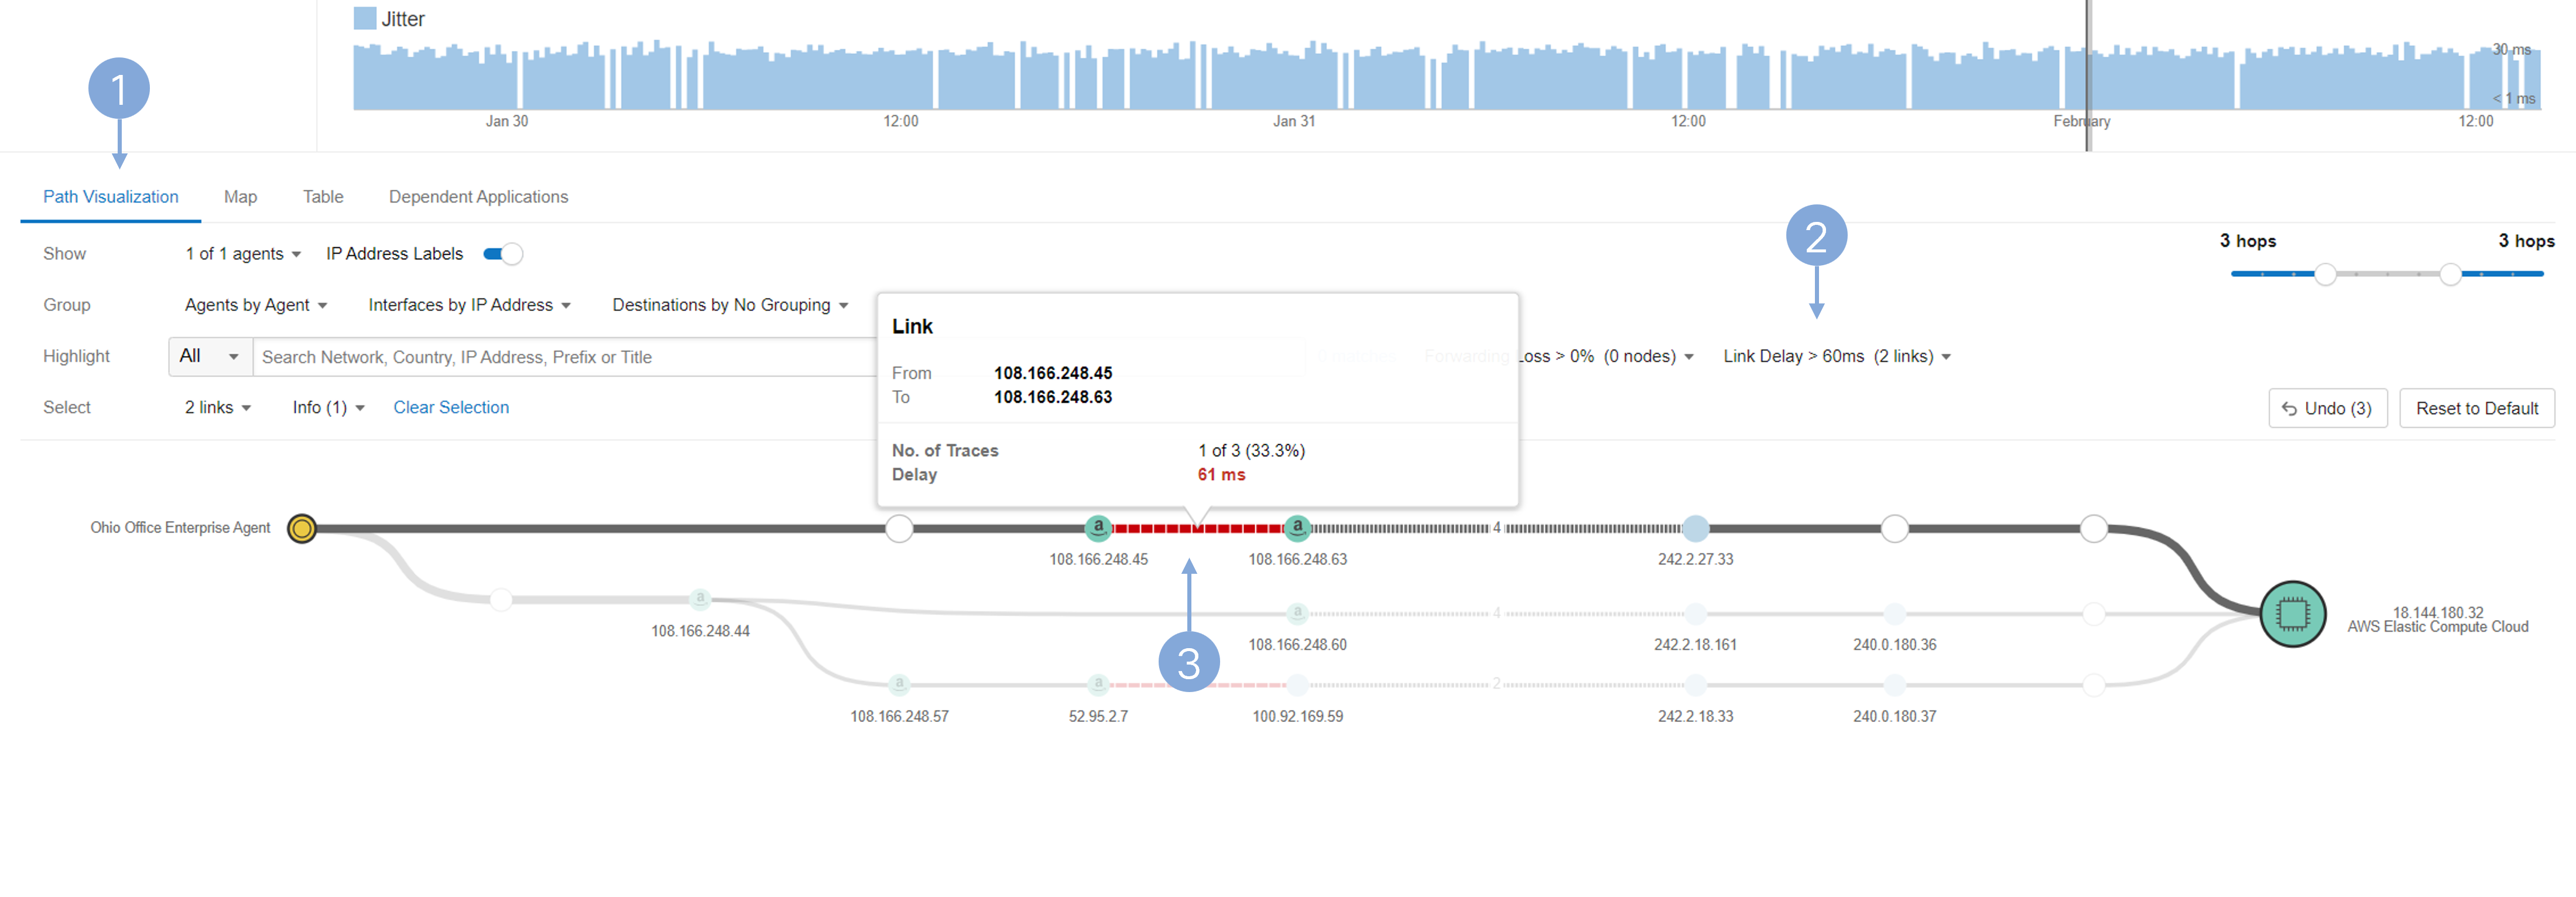
Task: Toggle the IP Address Labels switch
Action: [x=502, y=254]
